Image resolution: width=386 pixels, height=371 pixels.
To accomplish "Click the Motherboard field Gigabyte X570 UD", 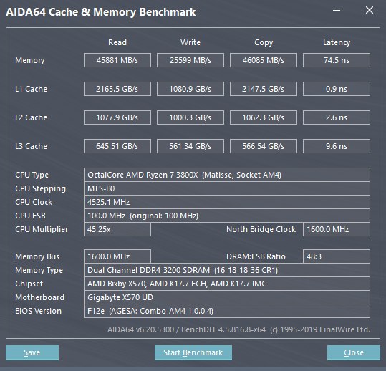I will (x=227, y=297).
